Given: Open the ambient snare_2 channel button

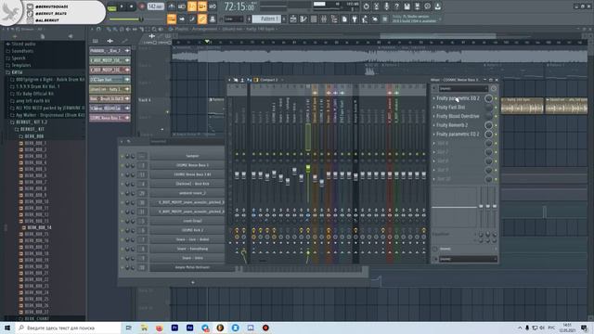Looking at the screenshot, I should click(192, 193).
